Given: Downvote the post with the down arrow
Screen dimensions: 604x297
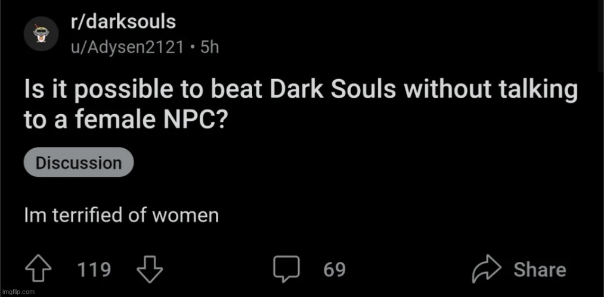Looking at the screenshot, I should pyautogui.click(x=149, y=270).
